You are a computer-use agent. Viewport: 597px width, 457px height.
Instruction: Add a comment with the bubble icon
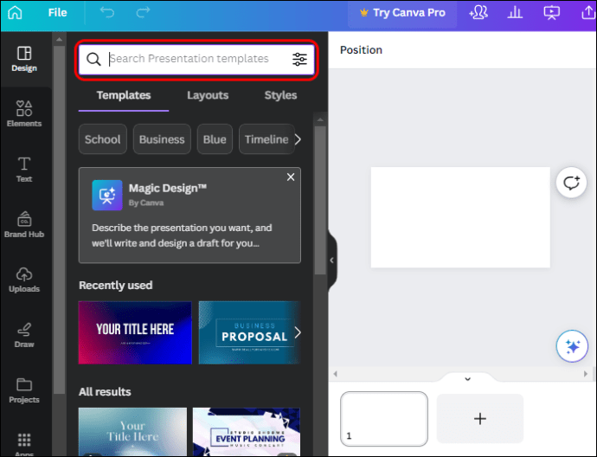(x=571, y=183)
